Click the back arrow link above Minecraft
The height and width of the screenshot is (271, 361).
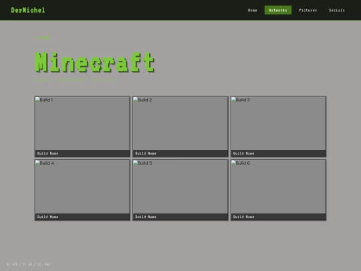[42, 37]
